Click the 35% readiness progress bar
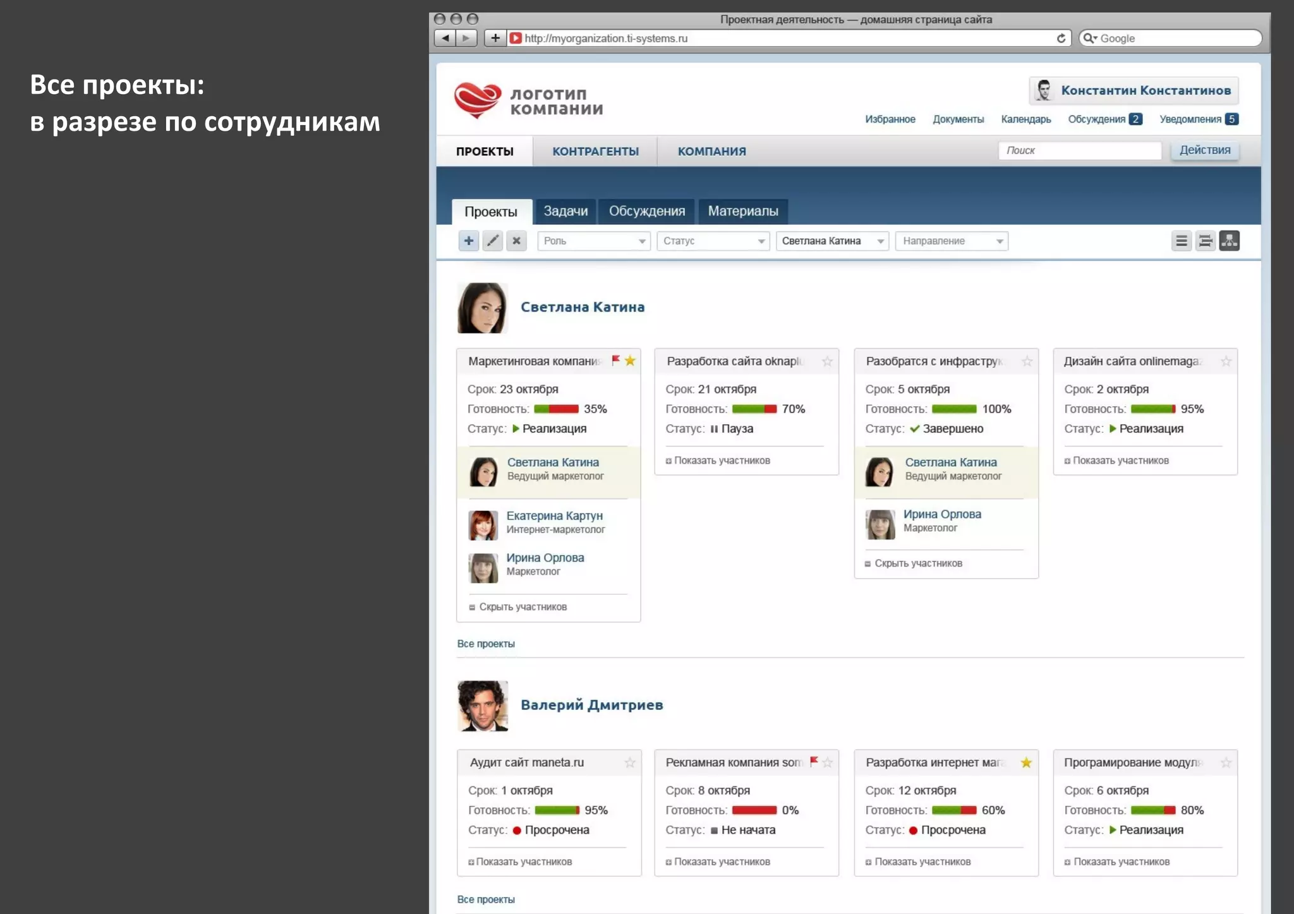1294x914 pixels. click(556, 409)
